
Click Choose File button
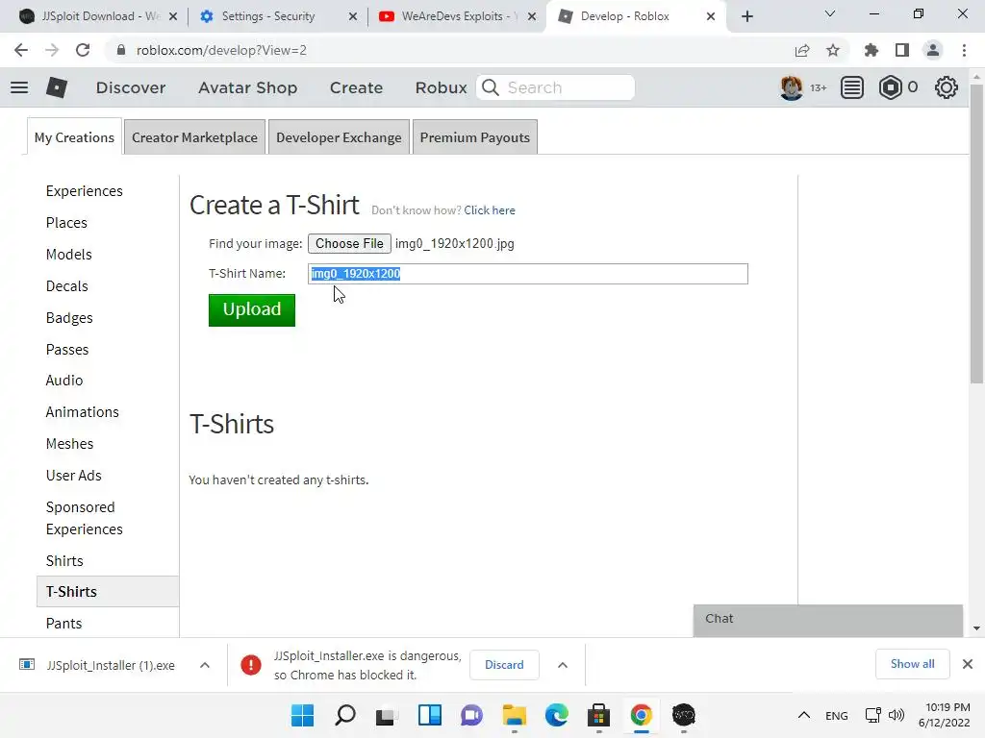349,243
